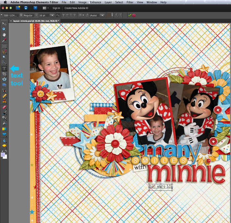
Task: Select the Eraser tool
Action: tap(4, 107)
